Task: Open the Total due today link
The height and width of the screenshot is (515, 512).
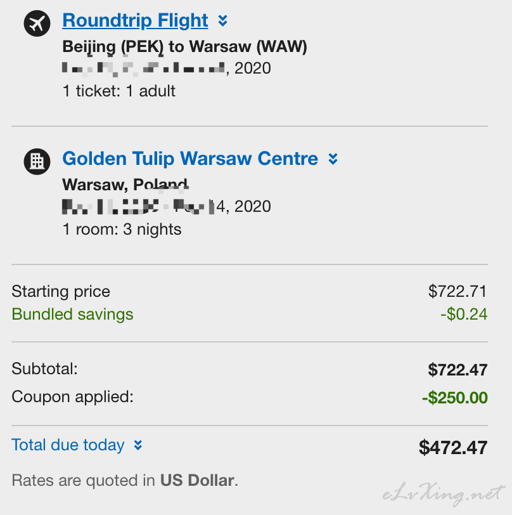Action: tap(68, 445)
